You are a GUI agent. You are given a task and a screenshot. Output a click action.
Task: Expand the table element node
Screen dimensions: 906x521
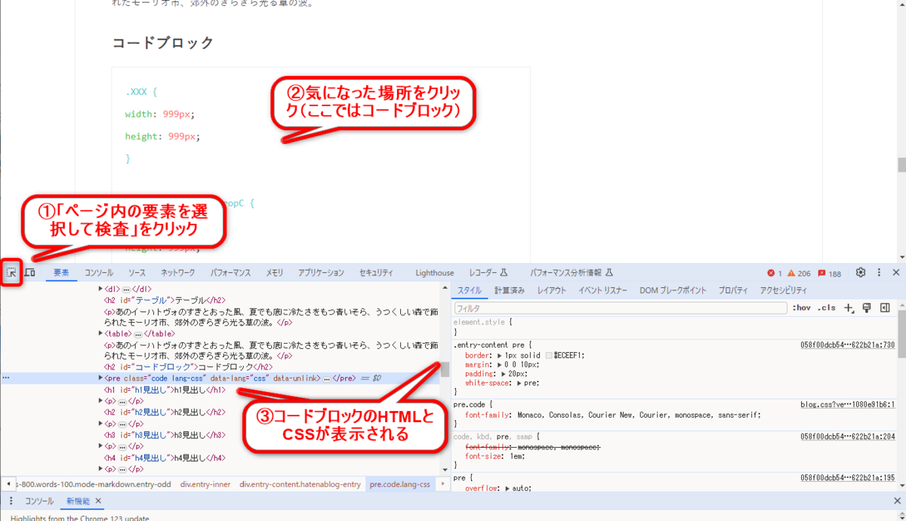[101, 333]
